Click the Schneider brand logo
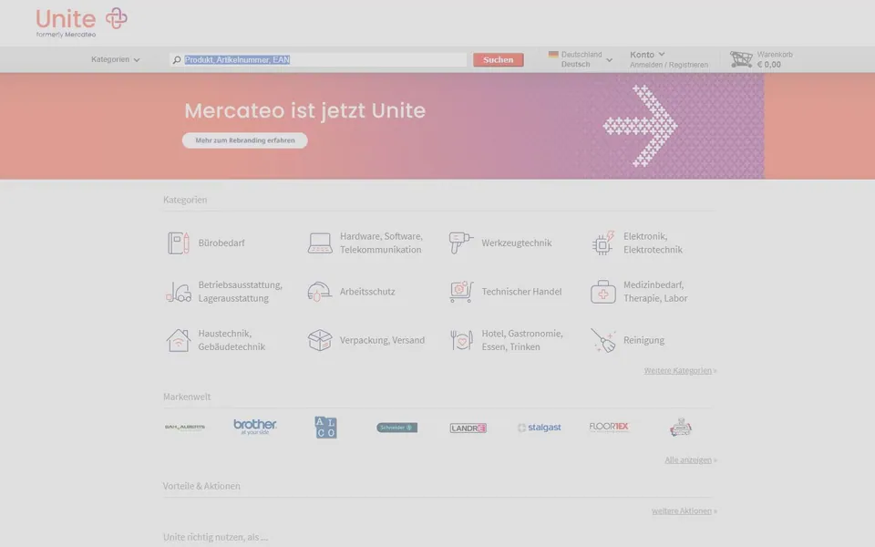875x547 pixels. [396, 428]
